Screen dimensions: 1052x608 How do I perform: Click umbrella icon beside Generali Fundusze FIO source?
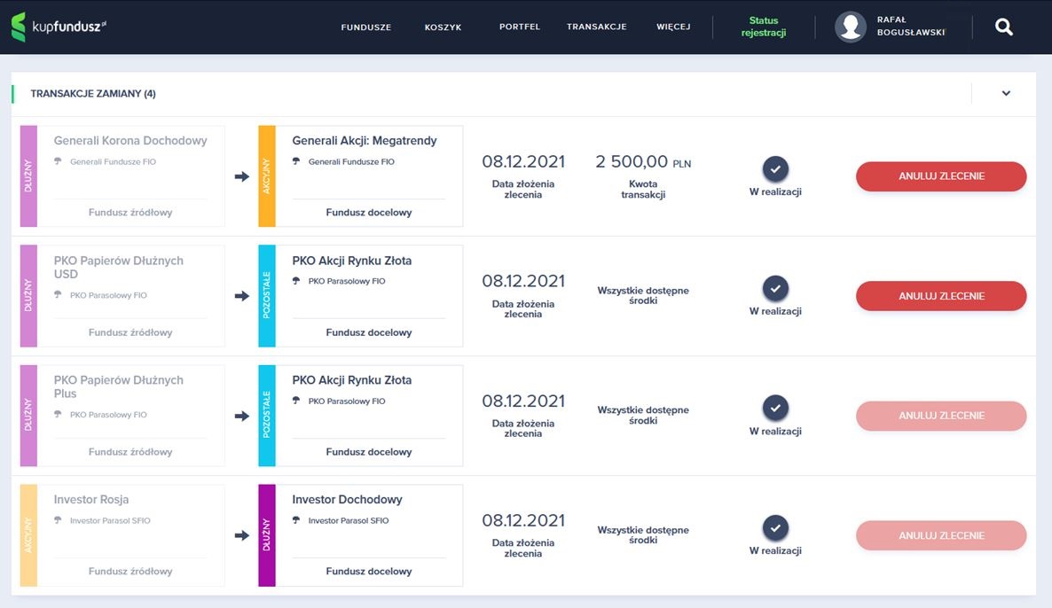pos(58,161)
